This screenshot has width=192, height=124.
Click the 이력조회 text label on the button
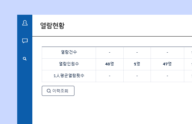pos(60,91)
